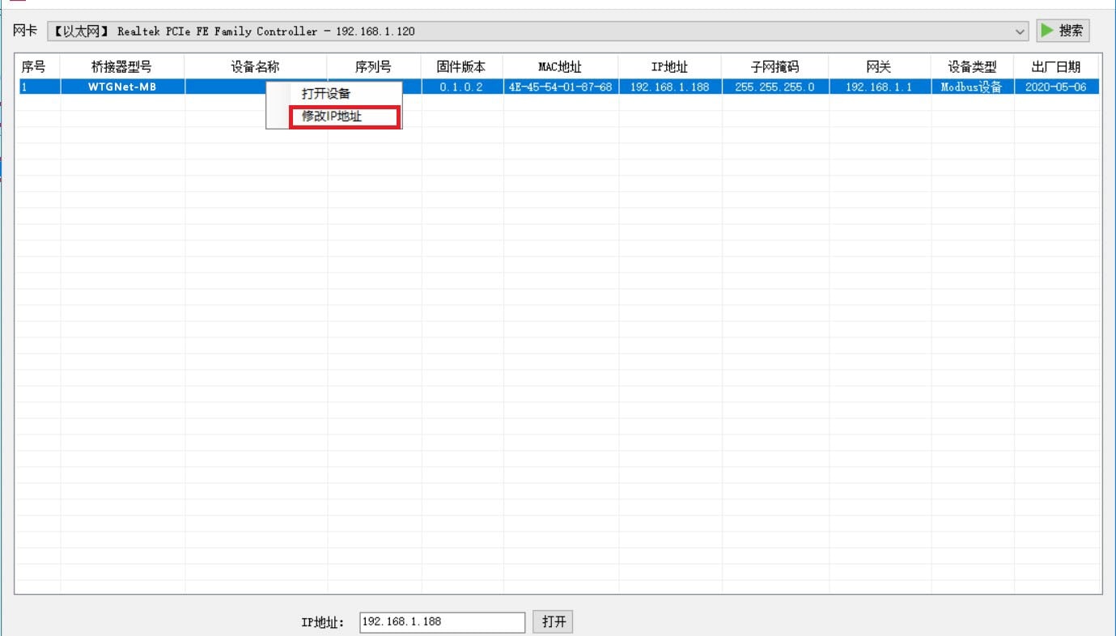Open the 网卡 network adapter dropdown

538,32
